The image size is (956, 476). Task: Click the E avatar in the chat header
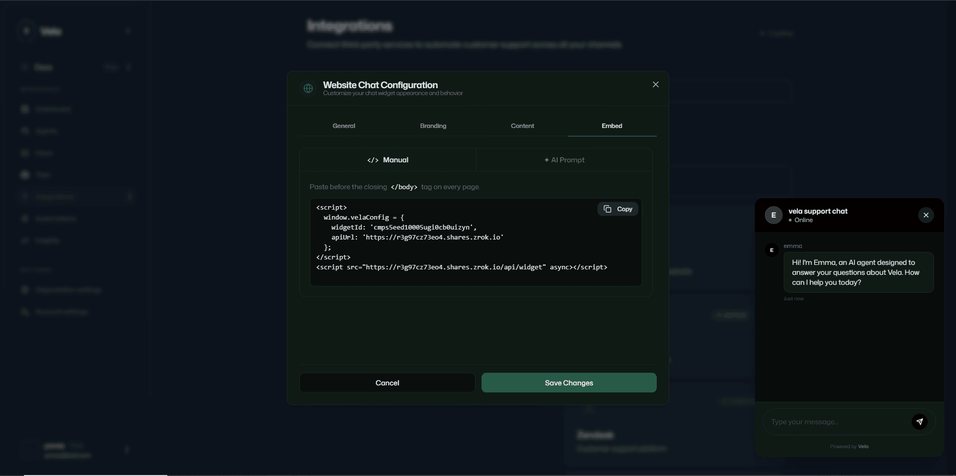773,215
